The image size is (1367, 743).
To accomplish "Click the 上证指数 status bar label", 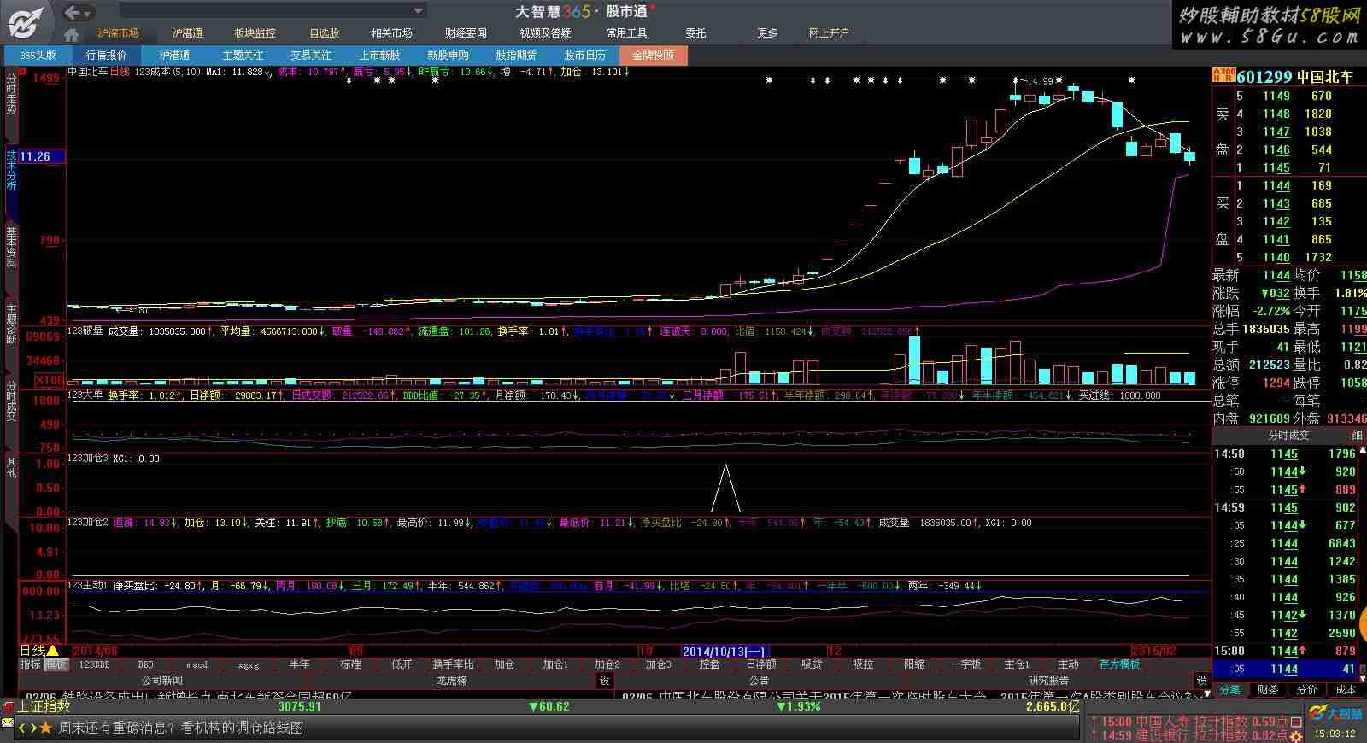I will (44, 707).
